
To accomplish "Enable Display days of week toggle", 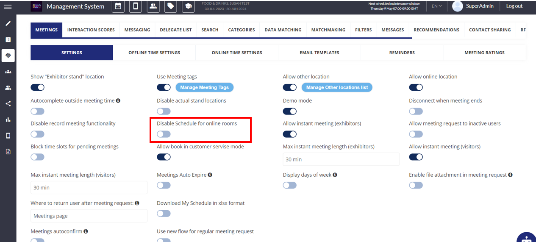I will pos(290,185).
